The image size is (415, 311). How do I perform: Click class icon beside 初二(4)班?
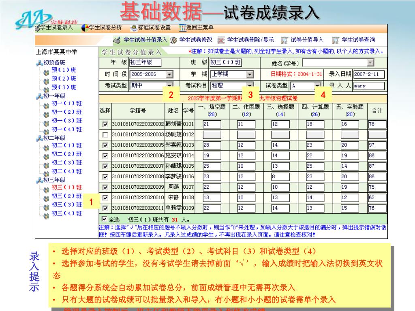pyautogui.click(x=46, y=174)
